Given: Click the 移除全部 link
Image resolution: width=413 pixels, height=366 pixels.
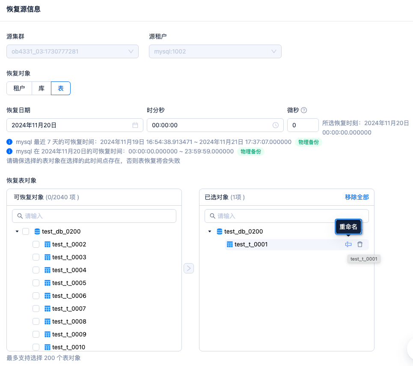Looking at the screenshot, I should click(x=357, y=197).
